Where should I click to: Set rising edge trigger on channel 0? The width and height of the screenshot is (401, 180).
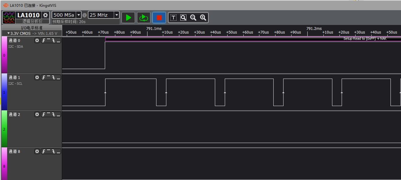[x=44, y=40]
